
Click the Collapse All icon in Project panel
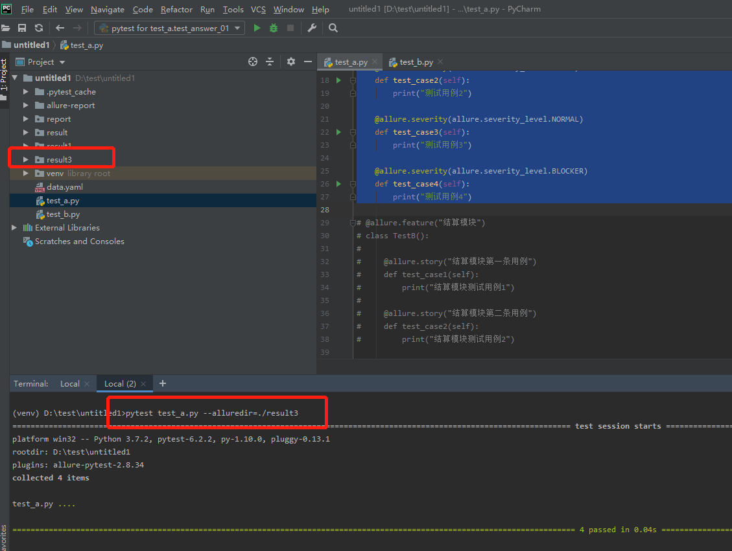(x=269, y=62)
